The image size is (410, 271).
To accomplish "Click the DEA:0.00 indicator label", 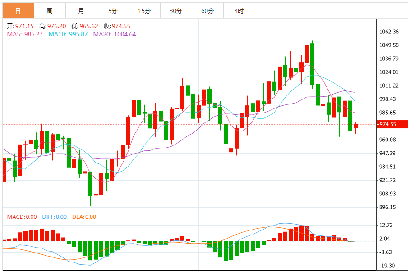I will click(84, 217).
